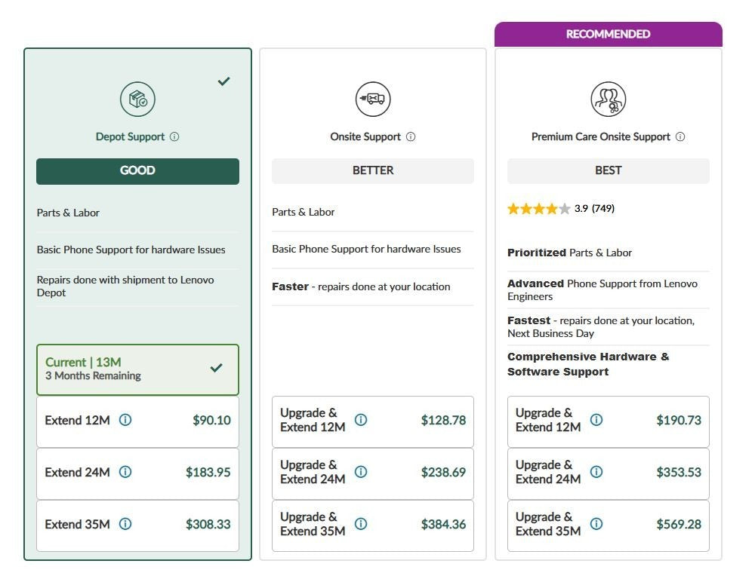Select the BETTER tier button
This screenshot has height=576, width=755.
pos(373,170)
